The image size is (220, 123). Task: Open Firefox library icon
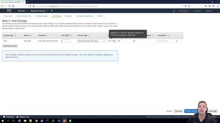[206, 6]
